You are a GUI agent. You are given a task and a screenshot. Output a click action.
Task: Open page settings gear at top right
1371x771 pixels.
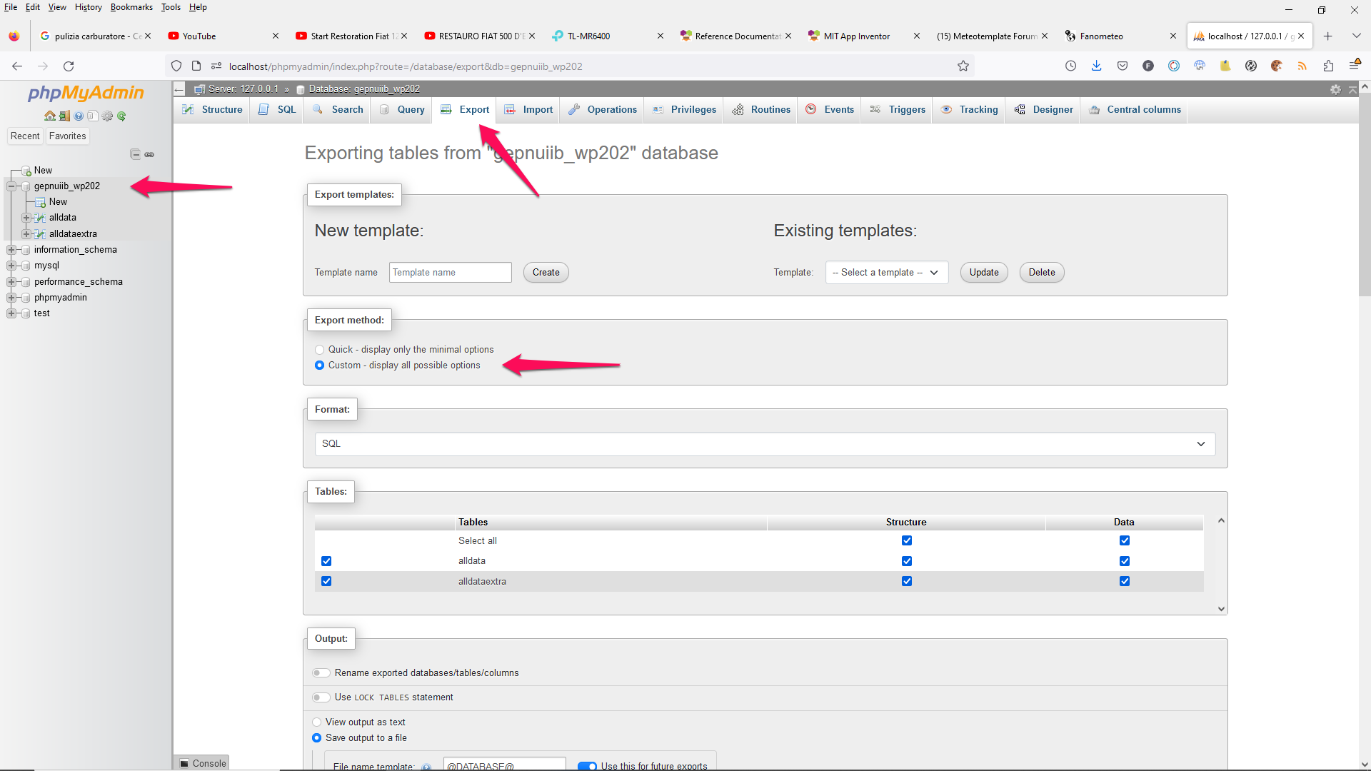(1335, 89)
